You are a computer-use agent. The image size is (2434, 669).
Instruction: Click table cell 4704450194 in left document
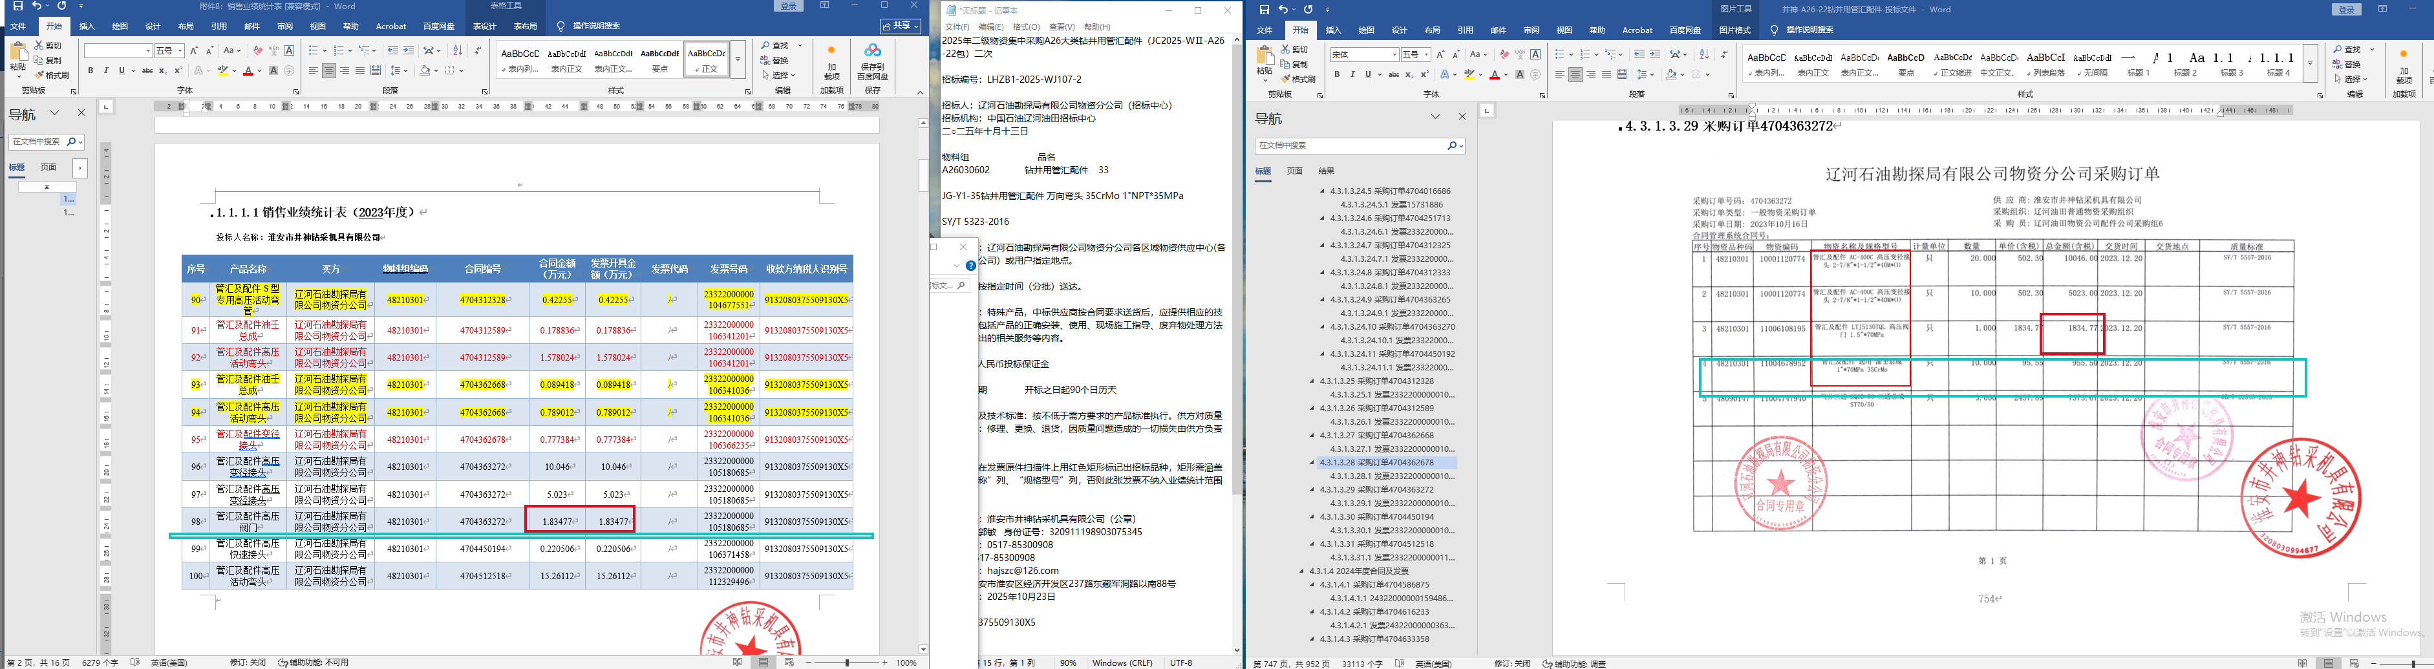click(x=483, y=549)
